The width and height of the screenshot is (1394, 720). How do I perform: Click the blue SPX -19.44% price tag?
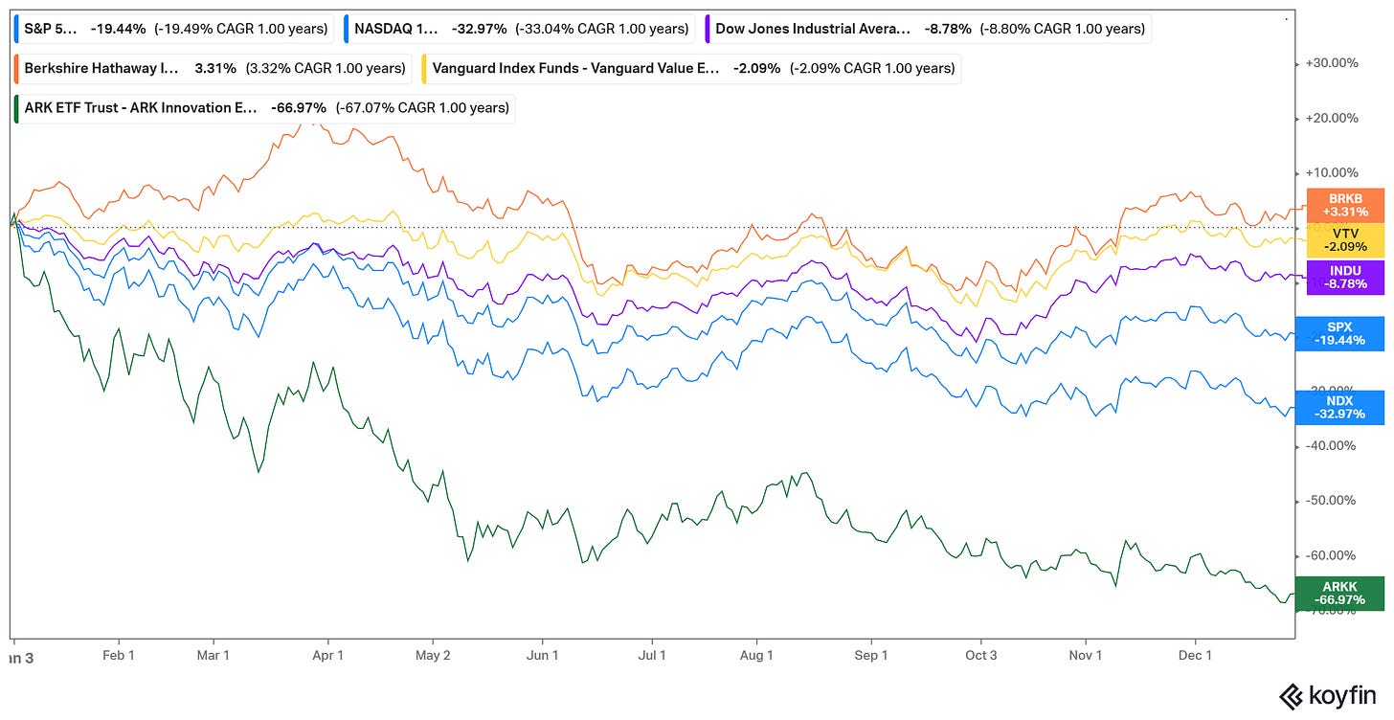pyautogui.click(x=1338, y=333)
